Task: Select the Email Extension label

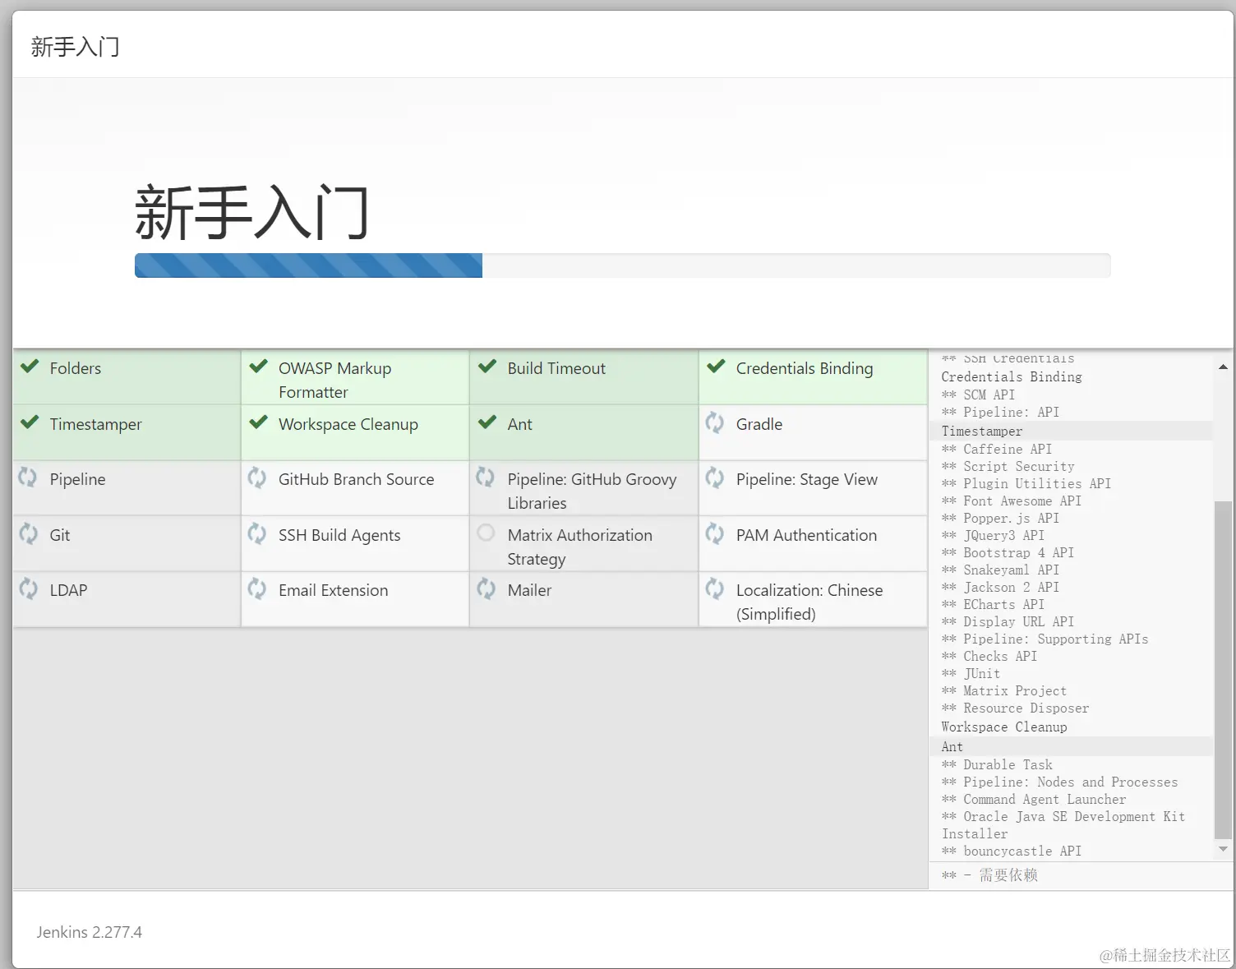Action: click(x=333, y=590)
